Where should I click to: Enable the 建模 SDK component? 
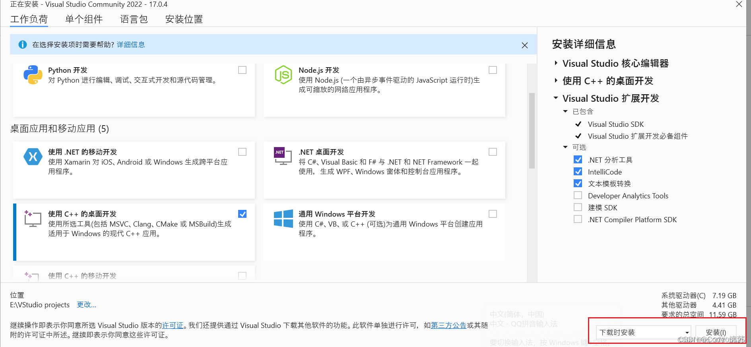point(578,207)
